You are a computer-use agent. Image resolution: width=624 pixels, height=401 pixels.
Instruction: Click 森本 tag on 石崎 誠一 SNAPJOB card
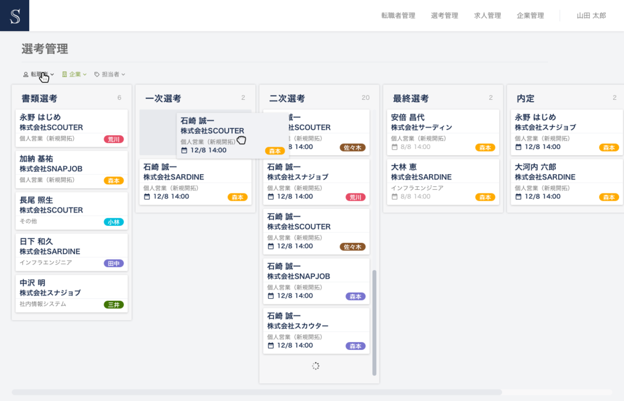355,296
